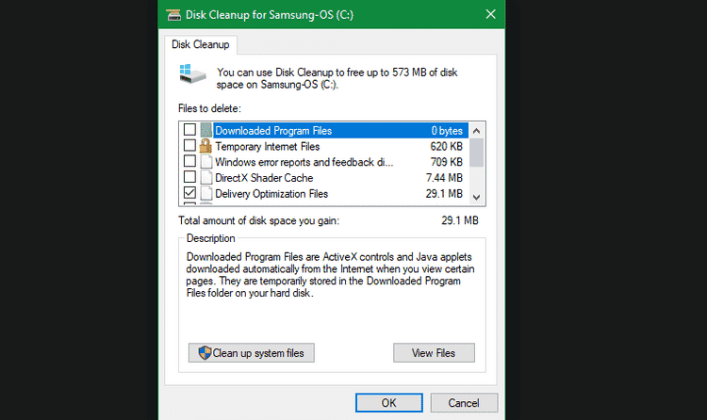Viewport: 707px width, 420px height.
Task: Select the Delivery Optimization Files row text
Action: [271, 194]
